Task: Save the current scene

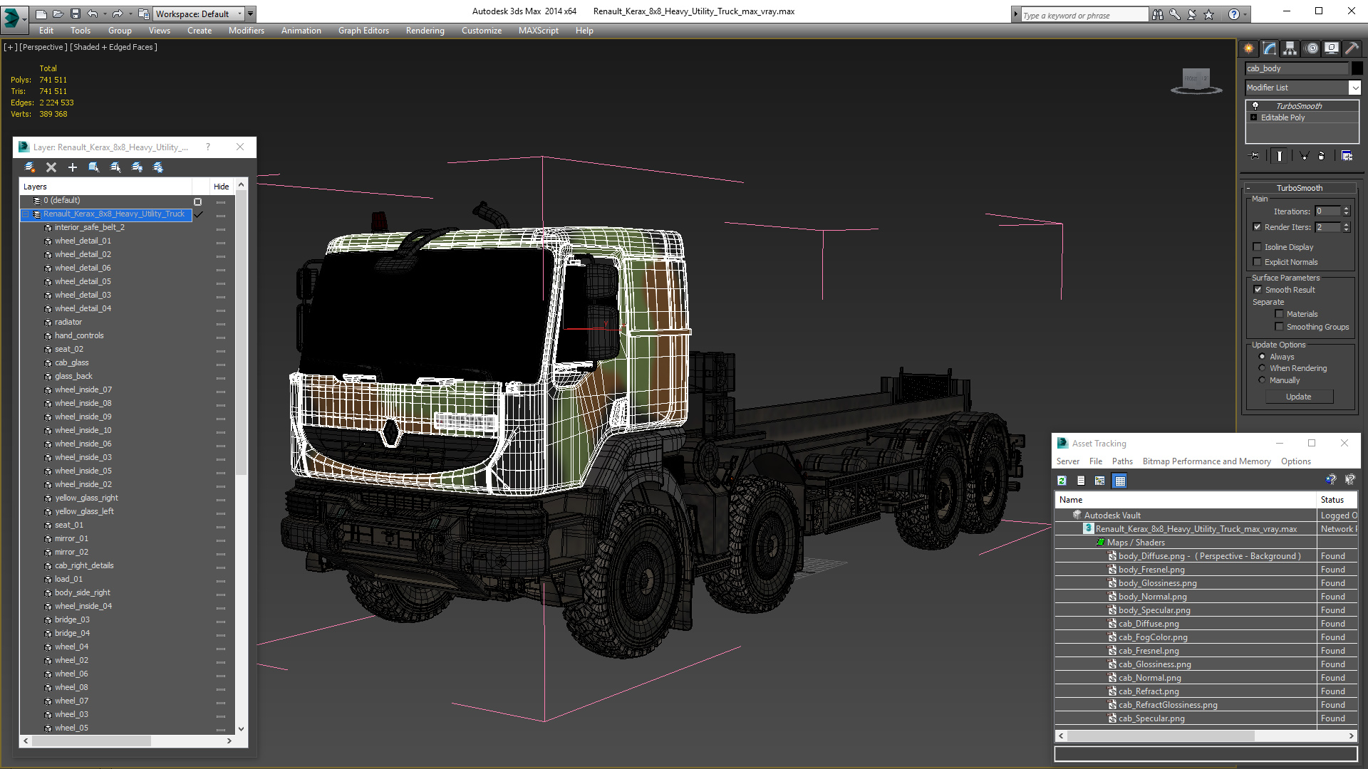Action: [75, 14]
